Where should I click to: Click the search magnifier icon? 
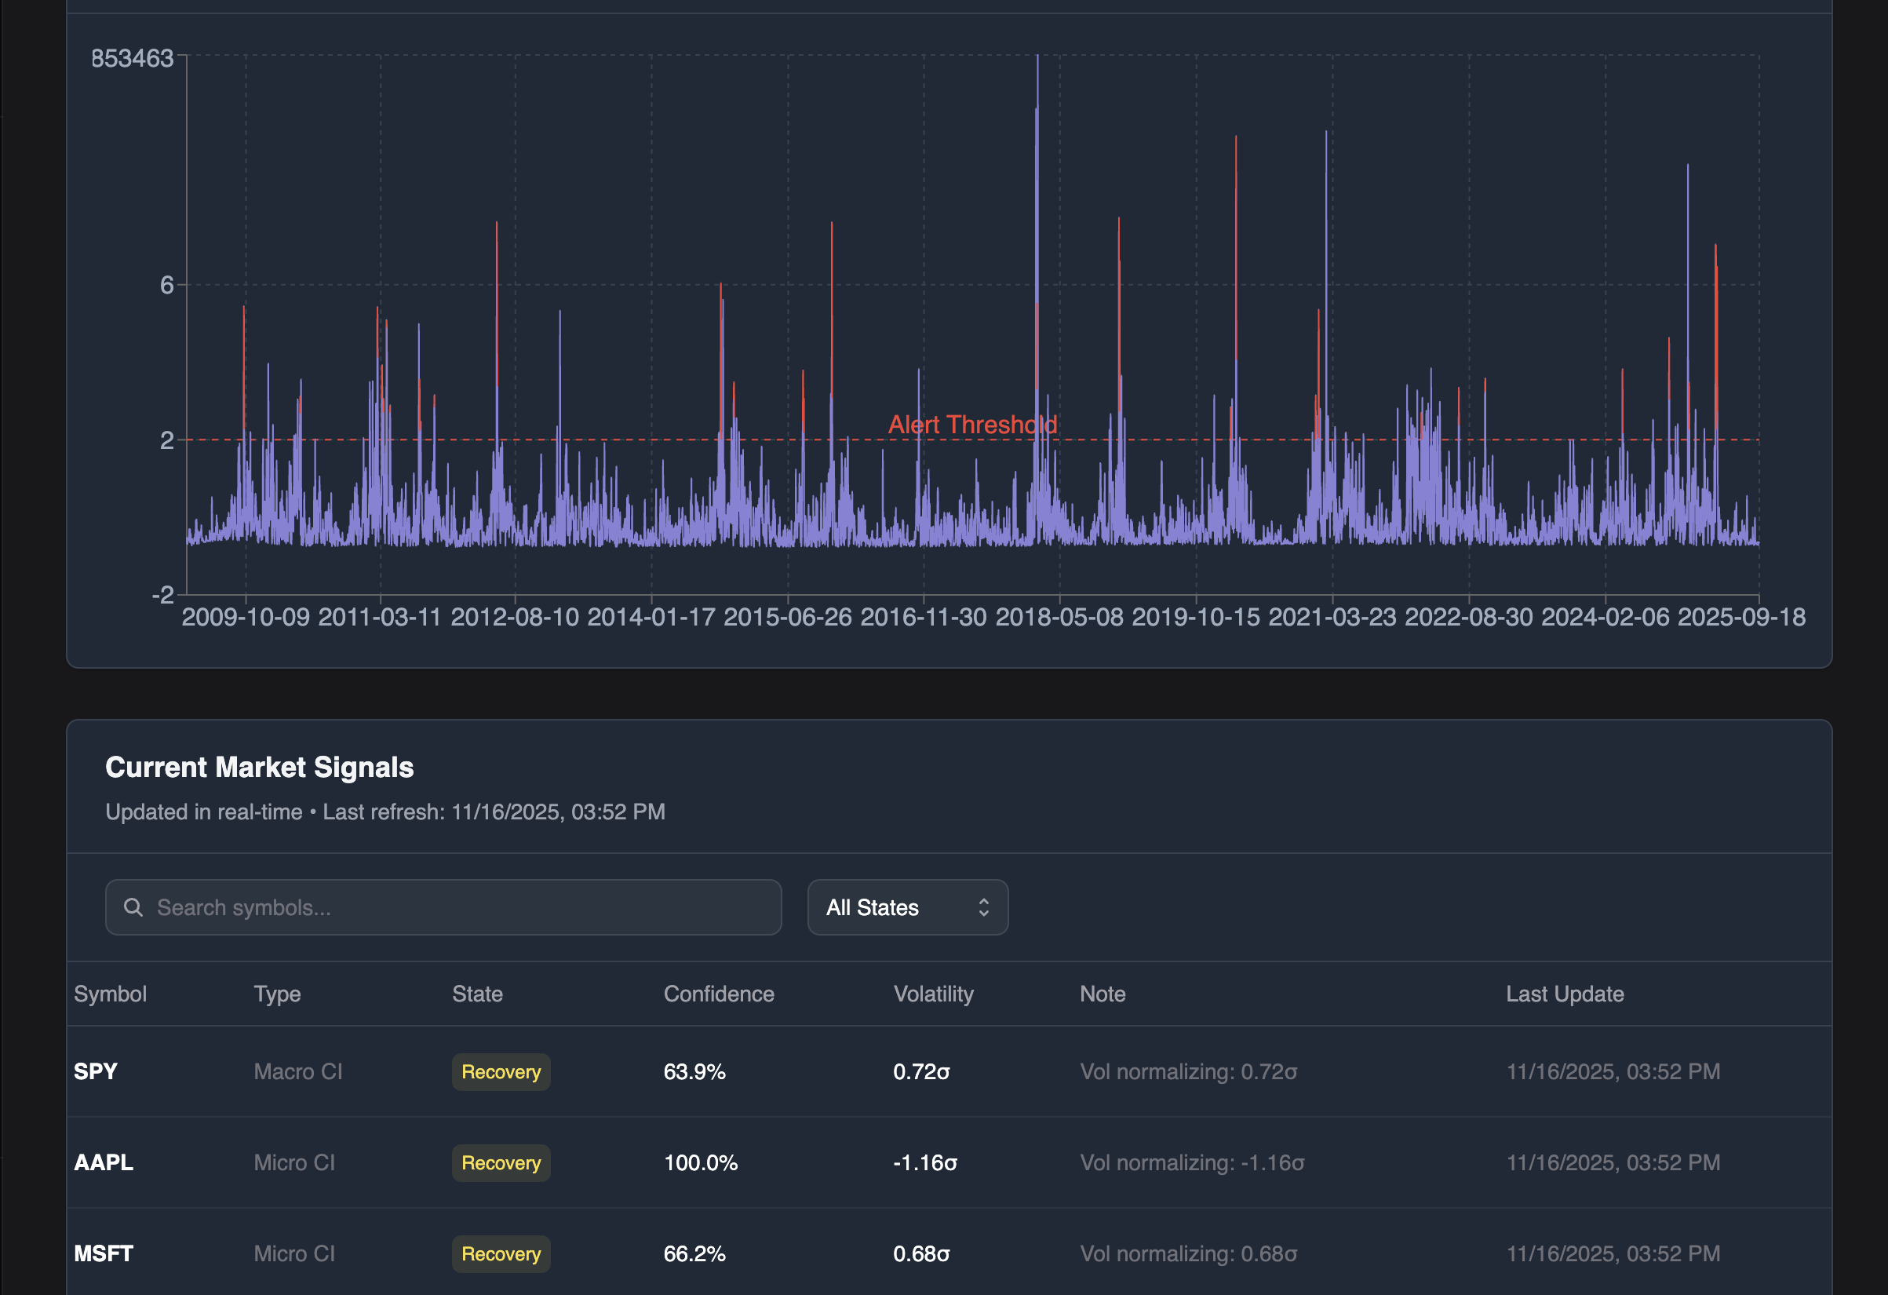(133, 906)
